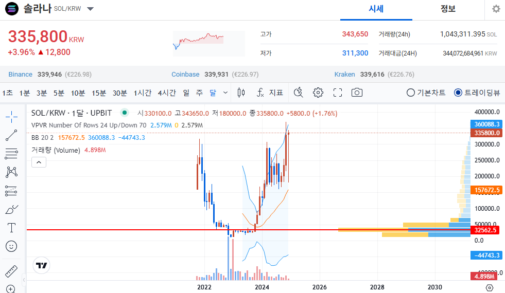Open the candlestick chart type selector
Viewport: 505px width, 293px height.
pyautogui.click(x=241, y=93)
